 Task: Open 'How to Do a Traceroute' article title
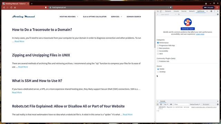coord(42,30)
